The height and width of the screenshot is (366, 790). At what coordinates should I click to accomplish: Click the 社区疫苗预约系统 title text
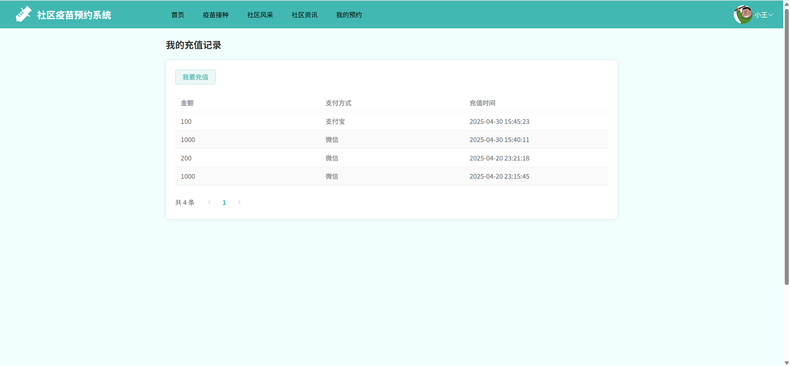pyautogui.click(x=74, y=15)
